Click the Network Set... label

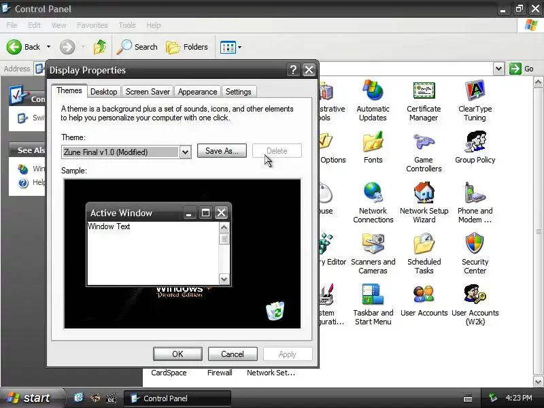(271, 373)
